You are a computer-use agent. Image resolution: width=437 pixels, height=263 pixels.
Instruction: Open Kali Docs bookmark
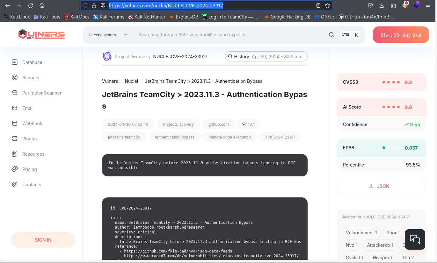click(x=77, y=17)
